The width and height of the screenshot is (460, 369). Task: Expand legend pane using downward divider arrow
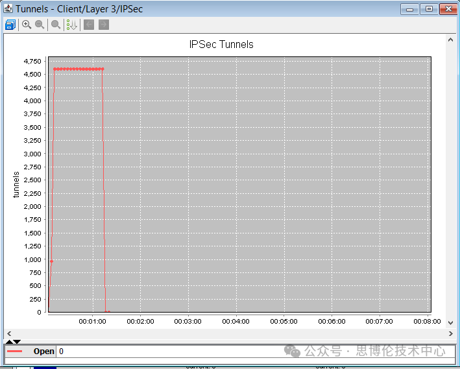(x=18, y=341)
